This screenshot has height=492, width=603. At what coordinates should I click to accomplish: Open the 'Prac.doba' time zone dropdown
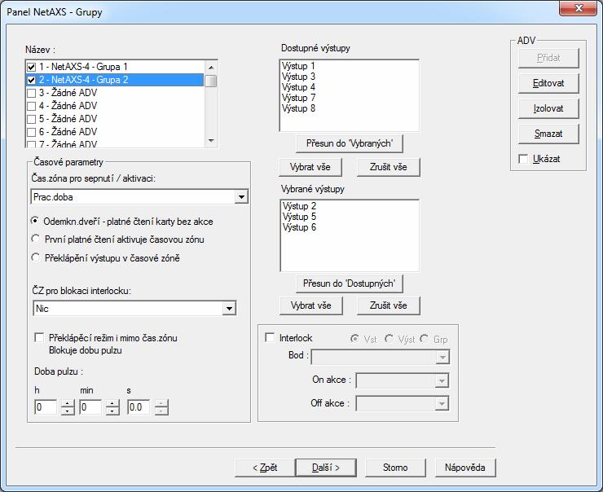point(241,197)
